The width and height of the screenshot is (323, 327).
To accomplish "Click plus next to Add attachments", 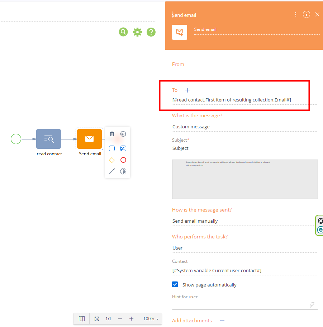I will (222, 321).
